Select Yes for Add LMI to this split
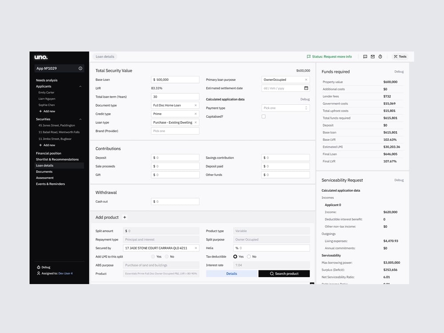The width and height of the screenshot is (444, 333). [x=153, y=257]
